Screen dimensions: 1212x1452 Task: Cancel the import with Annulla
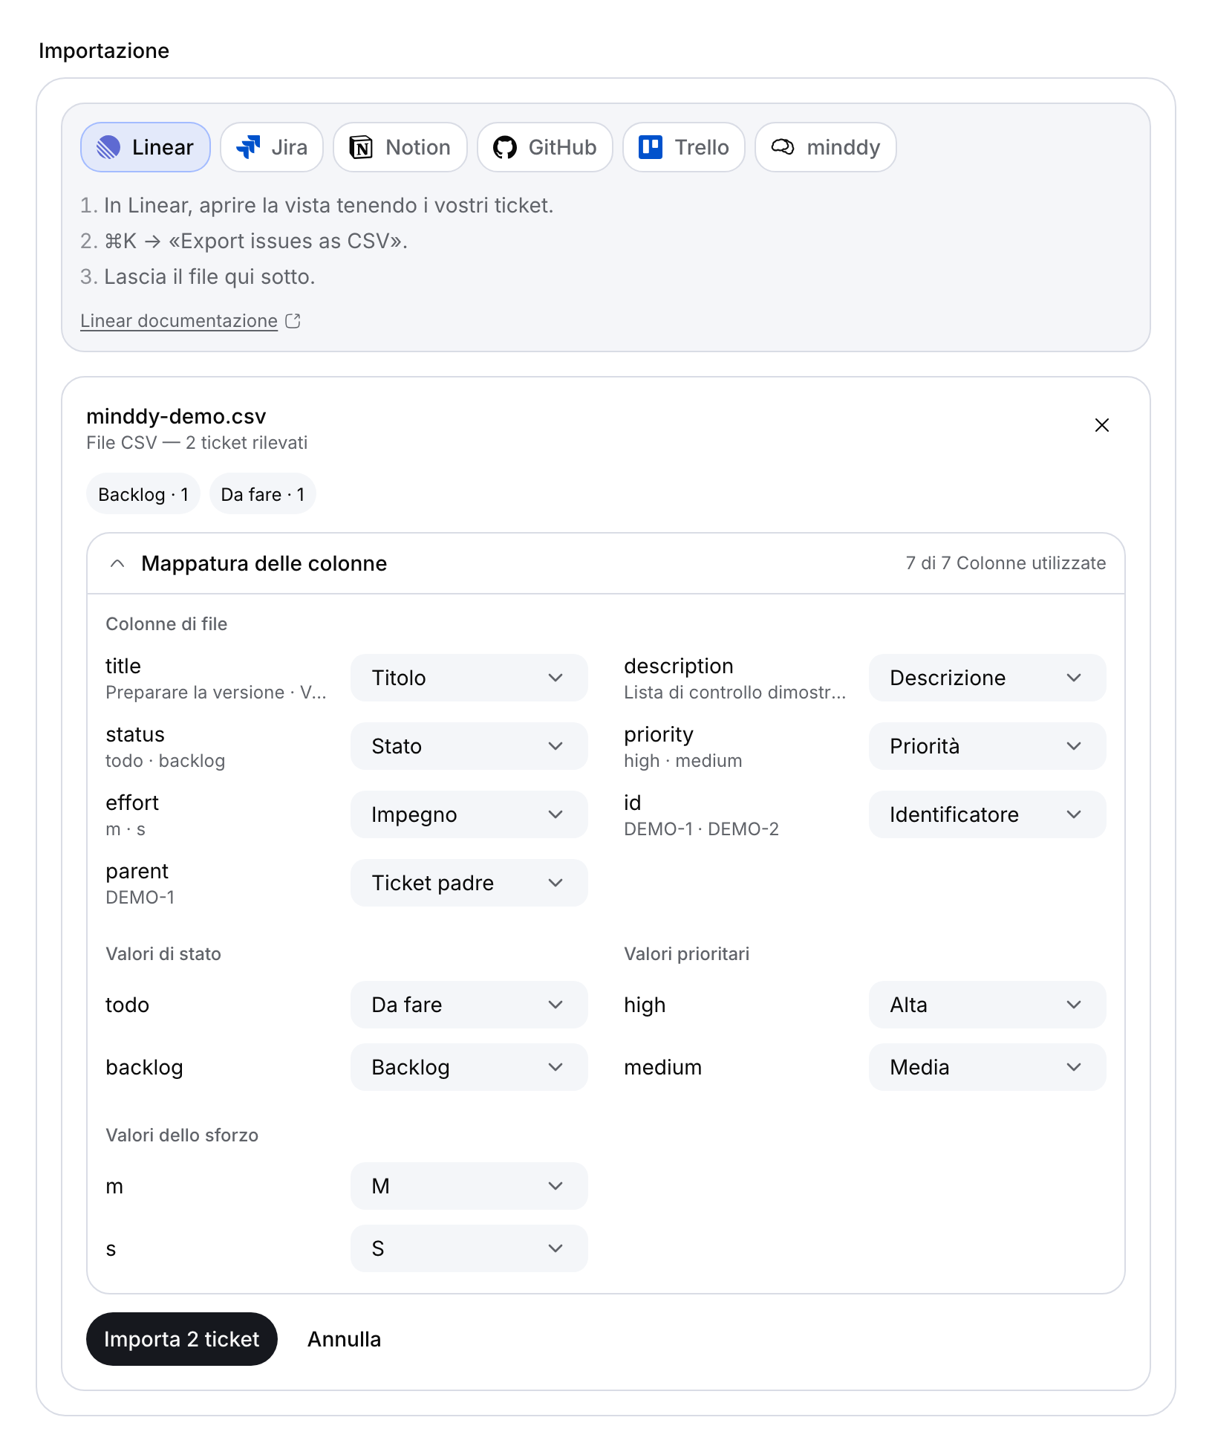tap(345, 1339)
